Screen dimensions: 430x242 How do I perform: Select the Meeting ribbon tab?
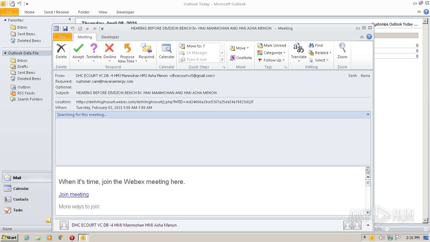point(85,37)
